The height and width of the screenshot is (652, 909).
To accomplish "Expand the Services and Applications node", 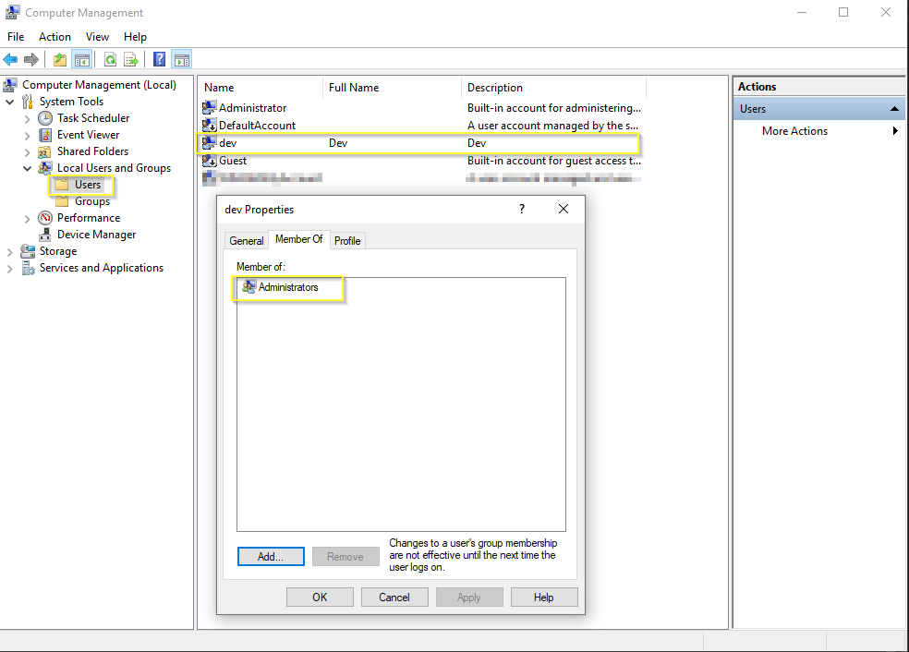I will pos(10,269).
